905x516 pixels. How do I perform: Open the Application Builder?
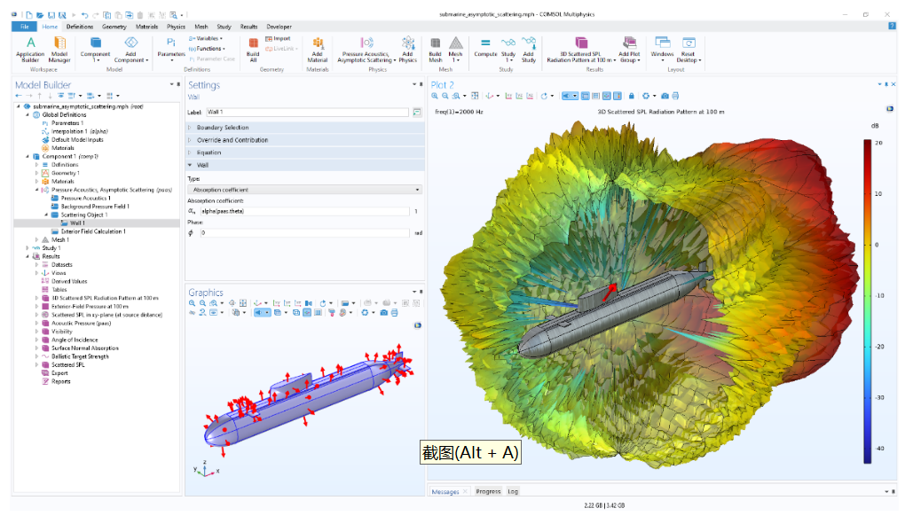pos(30,49)
